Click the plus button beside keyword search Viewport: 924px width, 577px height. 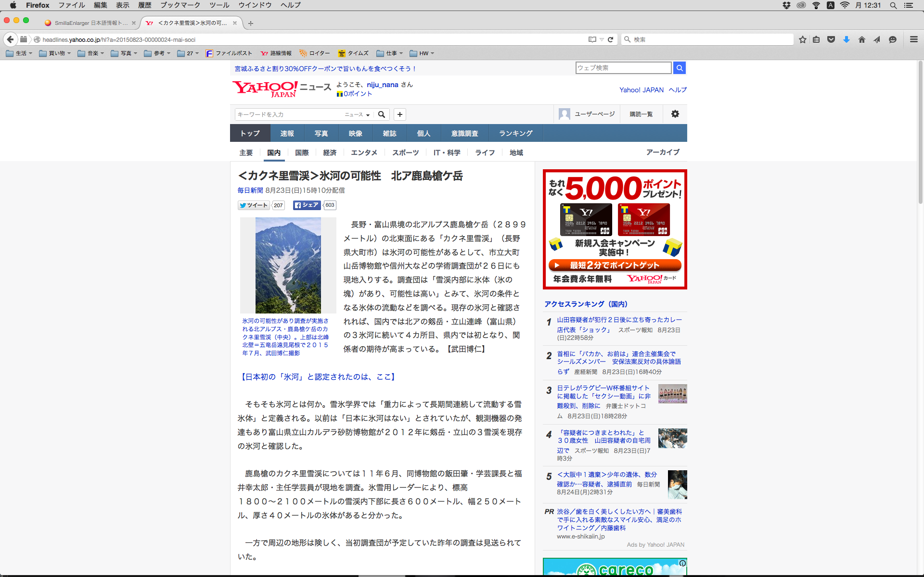point(399,114)
